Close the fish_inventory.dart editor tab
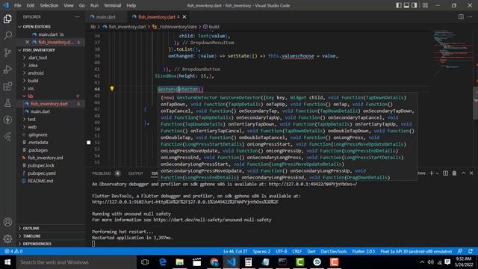Viewport: 478px width, 269px height. coord(184,16)
